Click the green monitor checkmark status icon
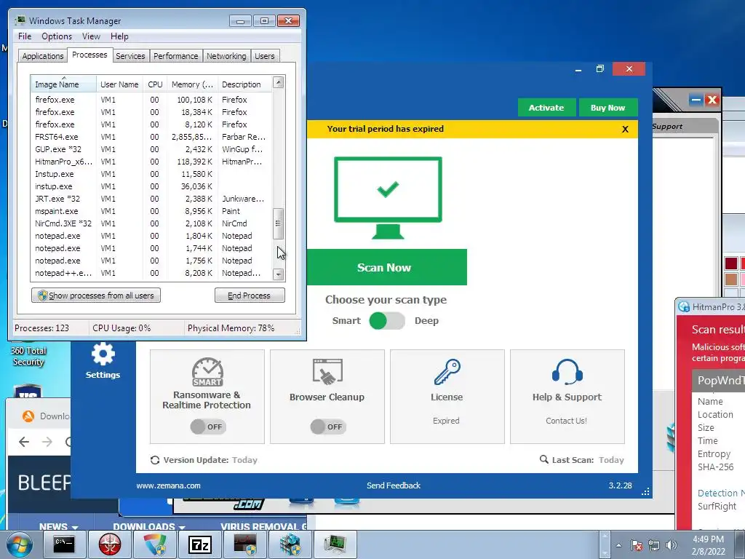745x559 pixels. [388, 198]
